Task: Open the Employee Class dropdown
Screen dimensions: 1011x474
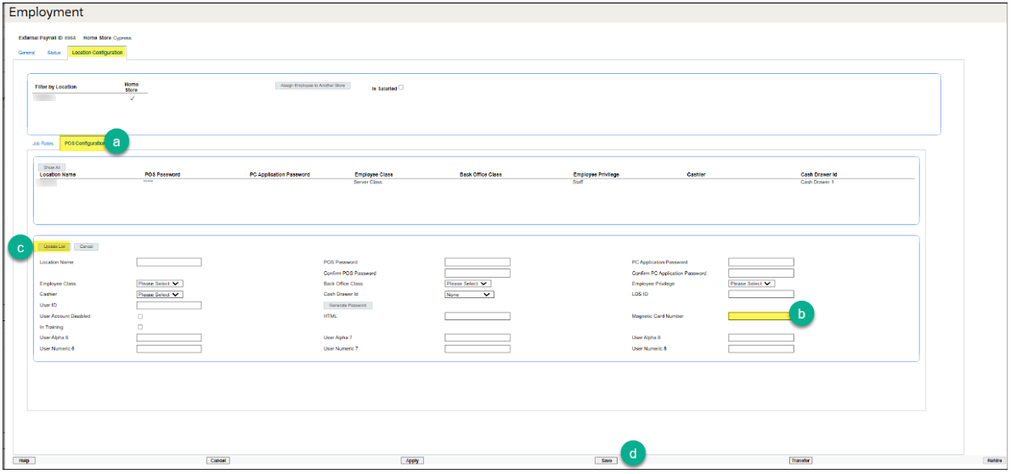Action: 160,284
